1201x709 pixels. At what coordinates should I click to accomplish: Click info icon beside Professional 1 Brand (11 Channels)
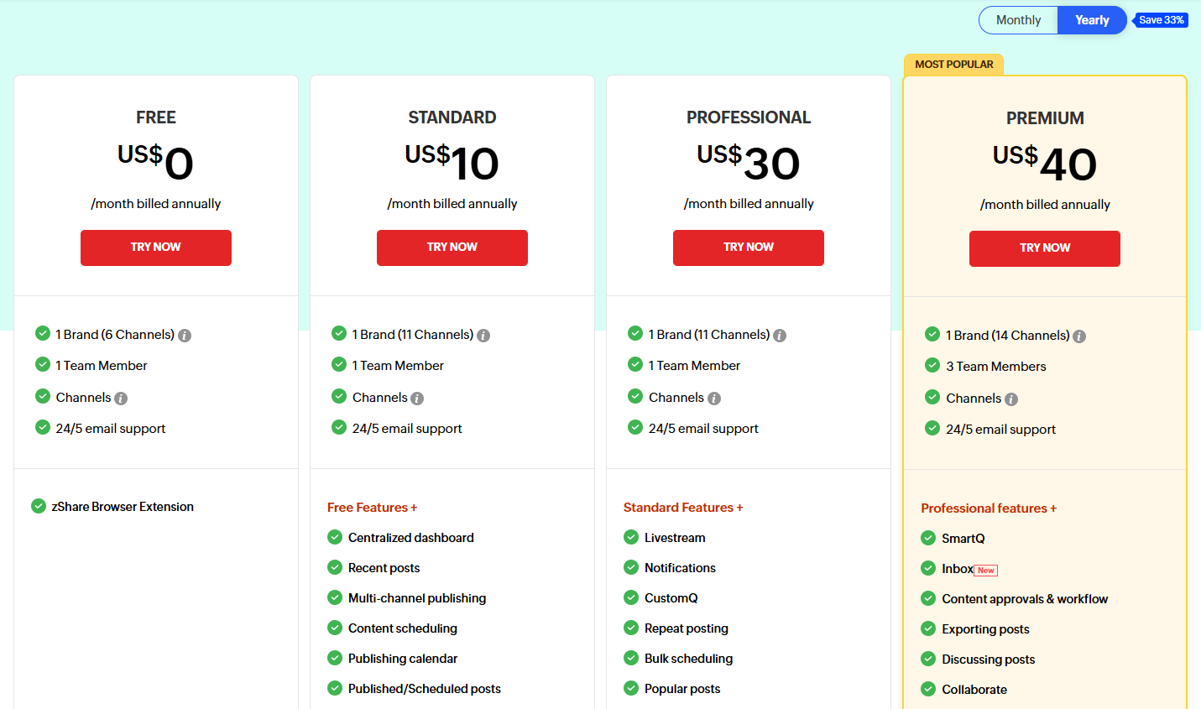coord(780,336)
